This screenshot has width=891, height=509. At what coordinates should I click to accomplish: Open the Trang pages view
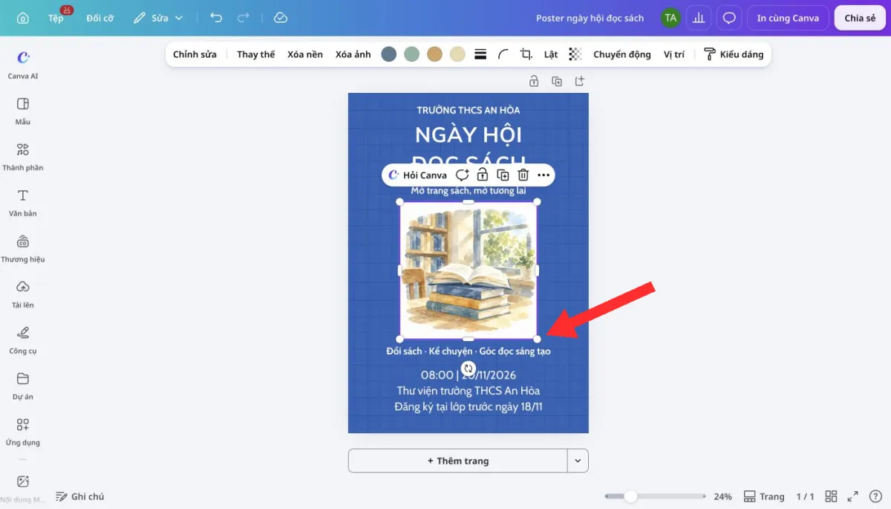(x=764, y=496)
